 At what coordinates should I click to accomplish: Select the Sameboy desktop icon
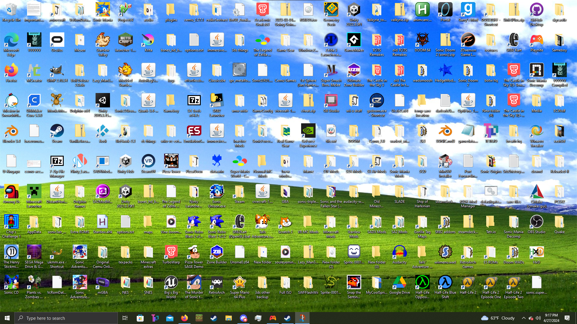pos(560,43)
